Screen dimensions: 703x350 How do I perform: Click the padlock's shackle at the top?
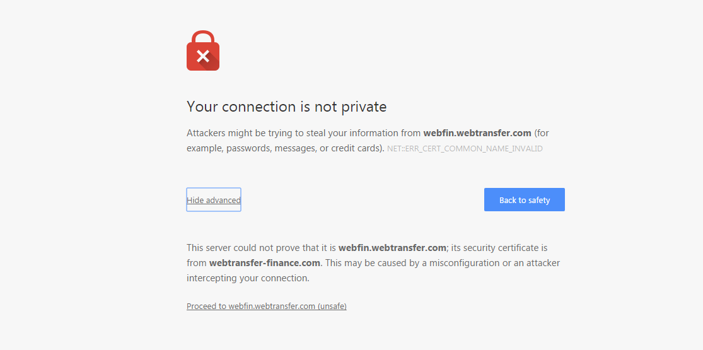[x=202, y=36]
